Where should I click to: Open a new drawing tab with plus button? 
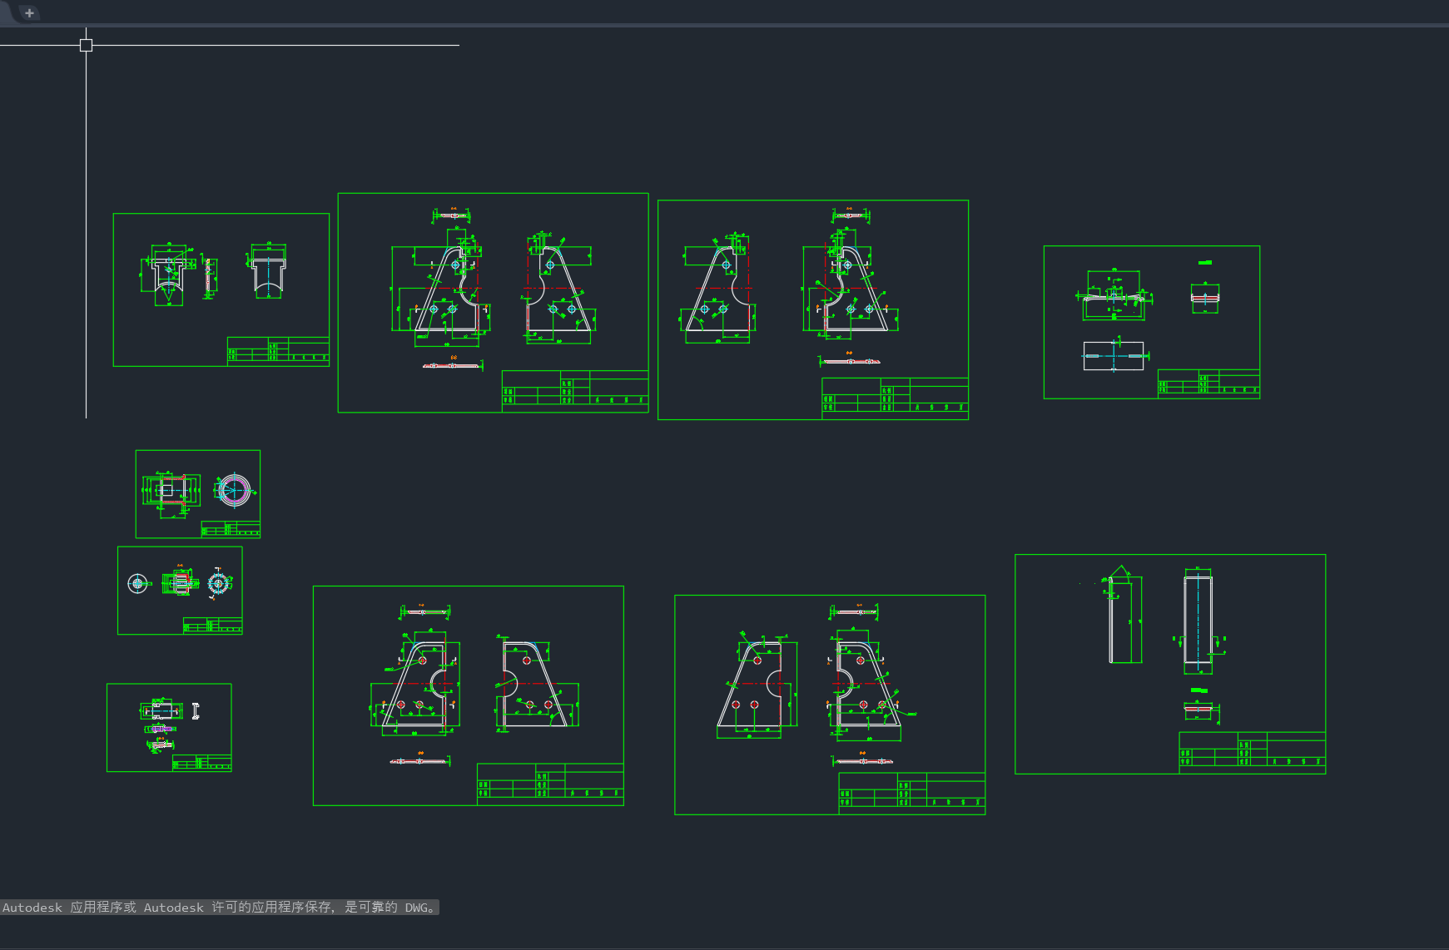29,12
